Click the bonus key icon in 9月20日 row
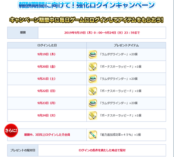The width and height of the screenshot is (174, 157). [x=93, y=67]
